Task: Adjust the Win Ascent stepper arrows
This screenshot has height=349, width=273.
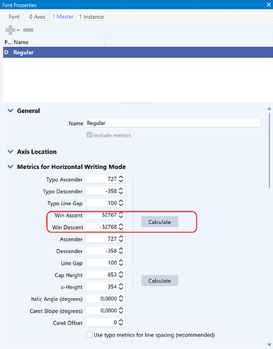Action: tap(121, 215)
